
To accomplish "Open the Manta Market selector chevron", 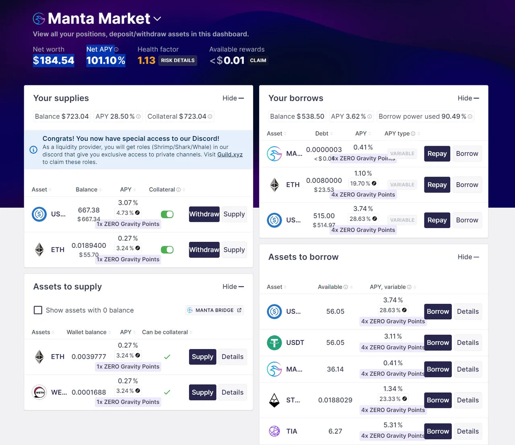I will pyautogui.click(x=157, y=19).
